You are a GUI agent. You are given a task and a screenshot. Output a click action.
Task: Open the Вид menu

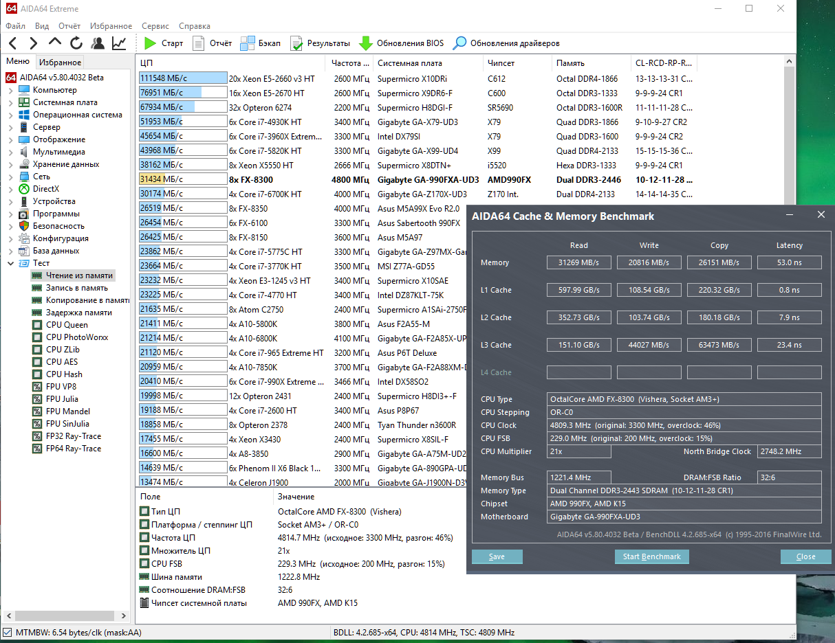42,26
